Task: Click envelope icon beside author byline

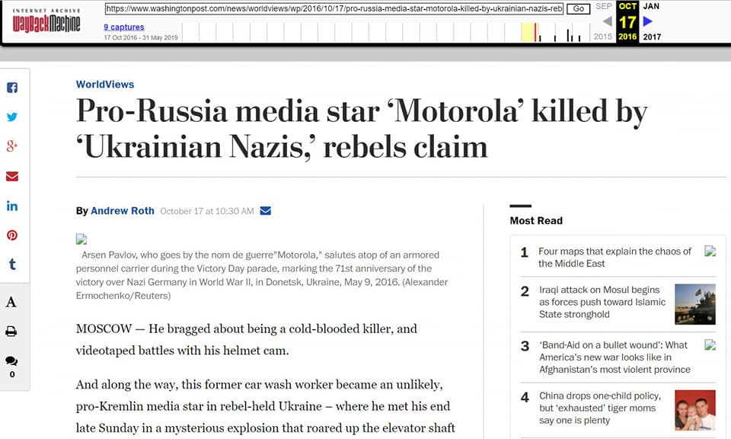Action: (x=266, y=211)
